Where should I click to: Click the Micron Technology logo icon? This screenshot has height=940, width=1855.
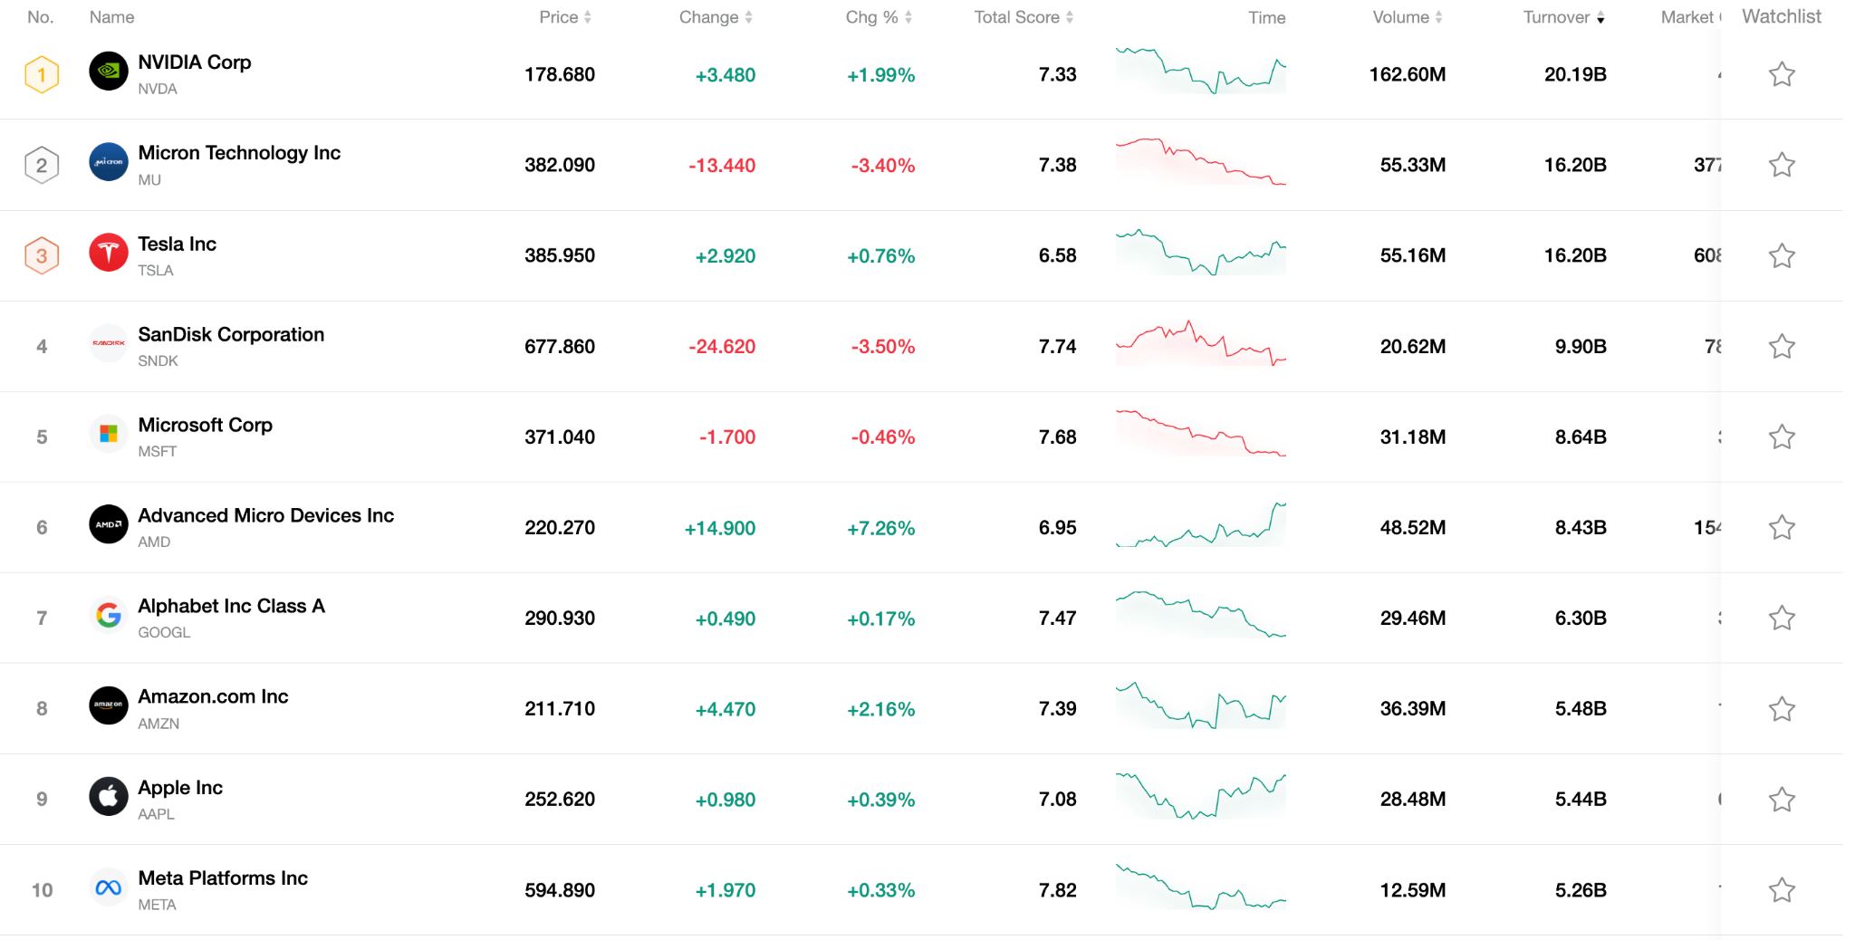108,164
